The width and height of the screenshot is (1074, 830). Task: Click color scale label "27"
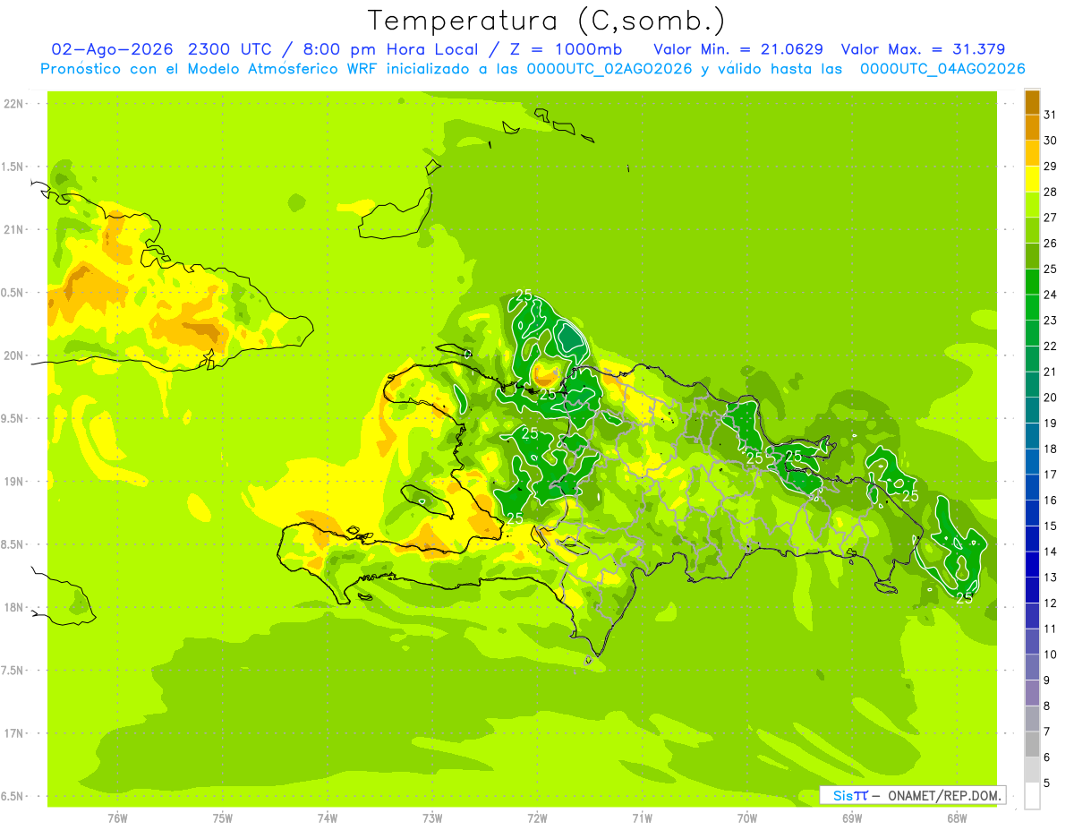pyautogui.click(x=1050, y=218)
